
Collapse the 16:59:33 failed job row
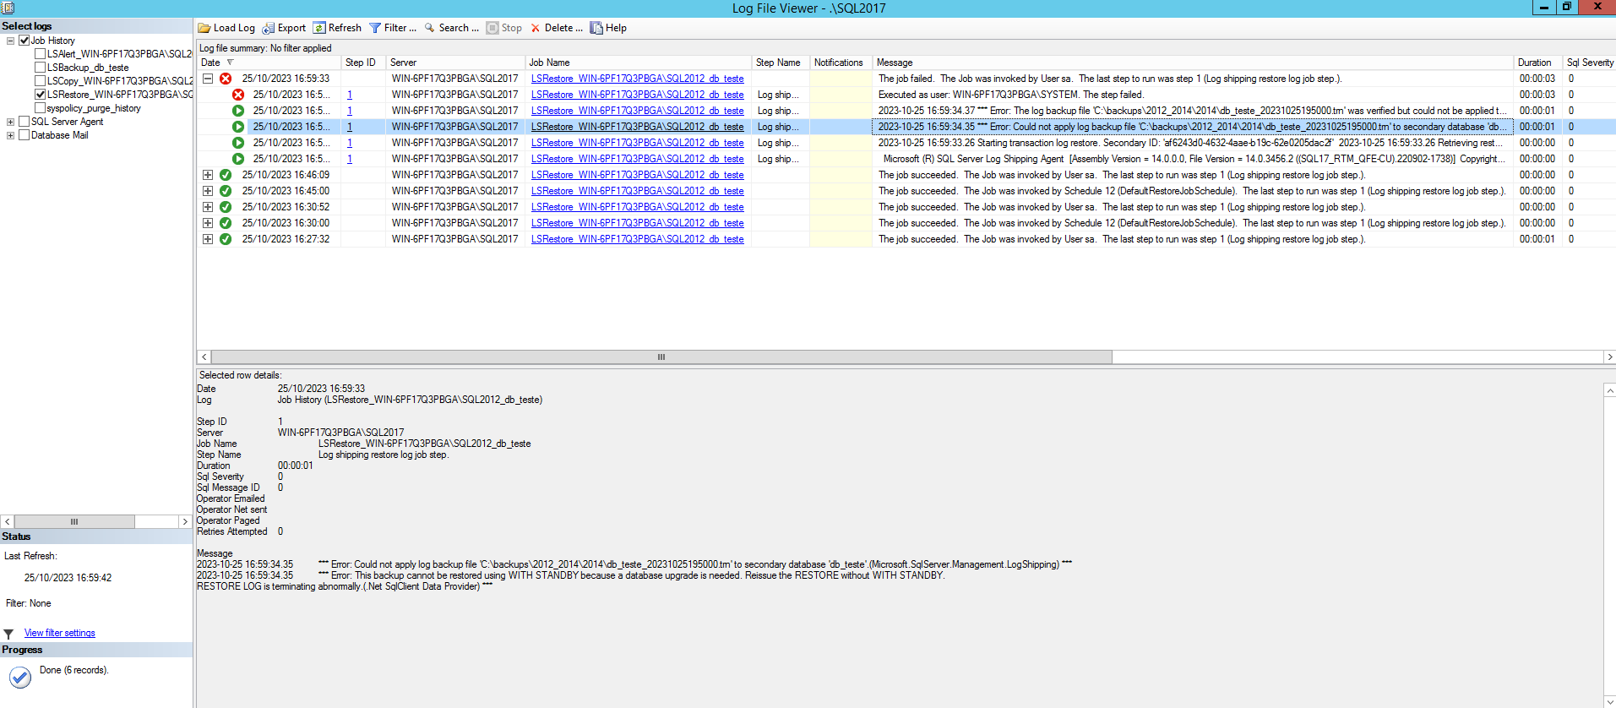(208, 79)
